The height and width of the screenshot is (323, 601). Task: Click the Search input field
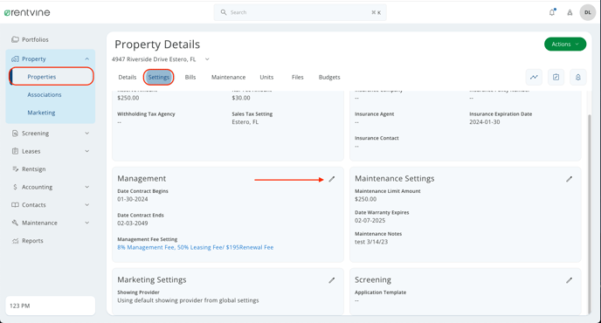click(300, 12)
